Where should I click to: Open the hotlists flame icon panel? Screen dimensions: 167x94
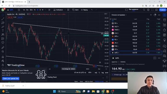[165, 30]
